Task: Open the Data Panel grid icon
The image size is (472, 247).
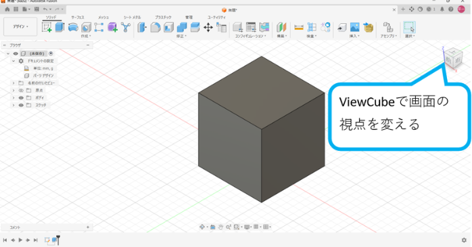Action: (16, 9)
